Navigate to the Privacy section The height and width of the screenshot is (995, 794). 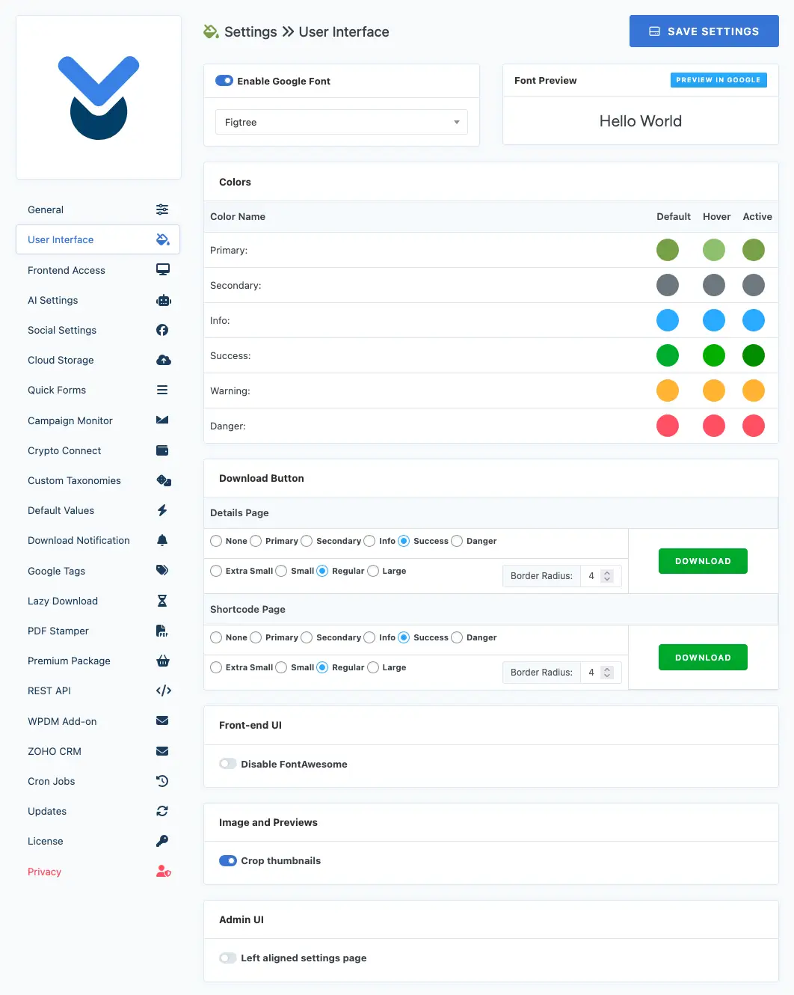tap(44, 872)
